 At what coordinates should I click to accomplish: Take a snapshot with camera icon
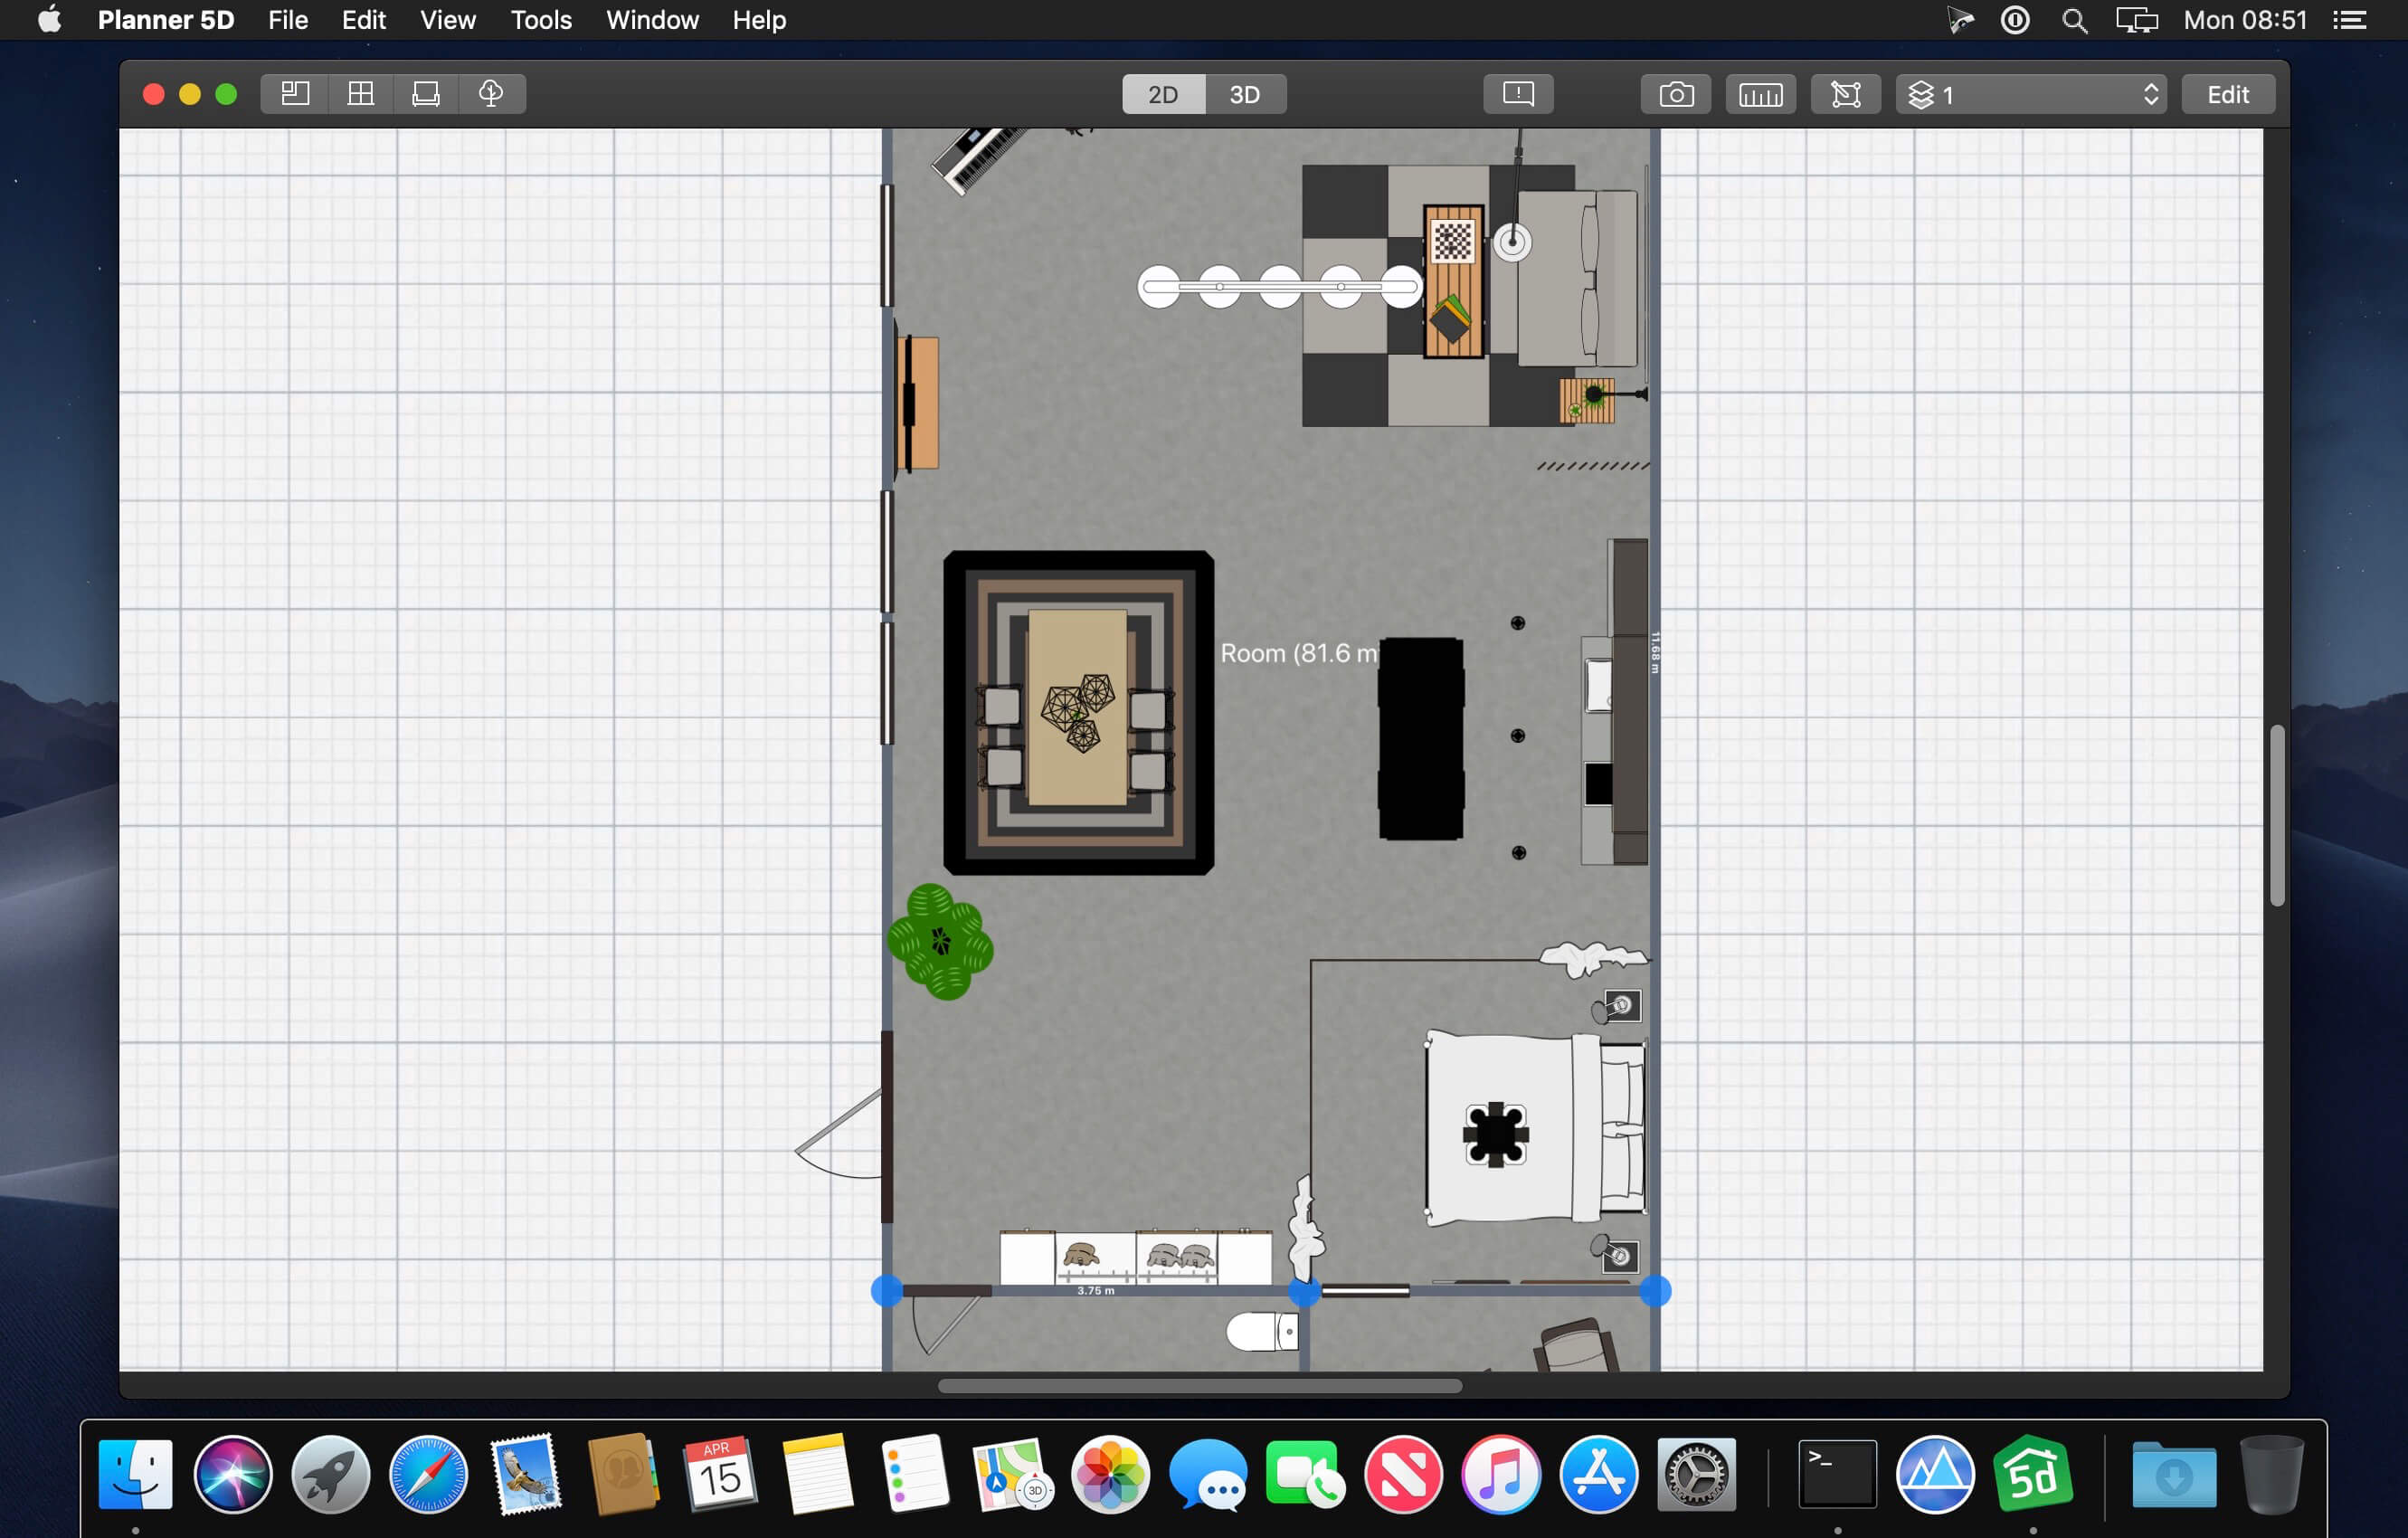tap(1676, 94)
